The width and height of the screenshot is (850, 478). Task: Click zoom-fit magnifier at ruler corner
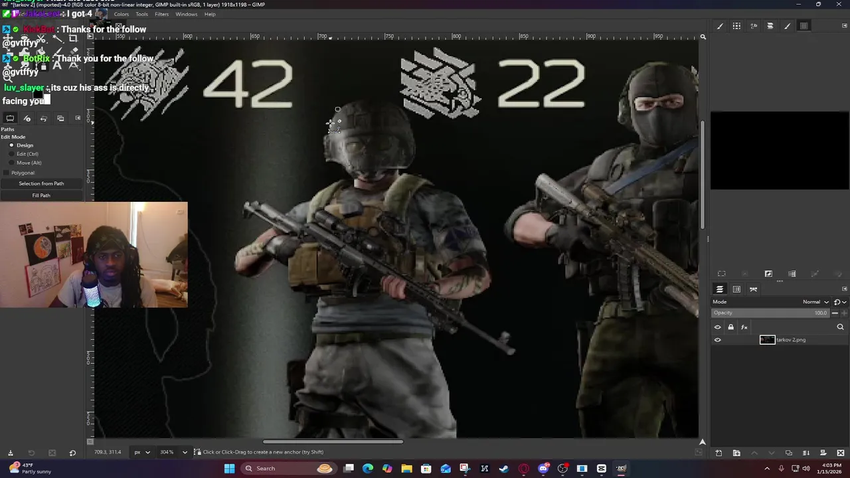(703, 37)
